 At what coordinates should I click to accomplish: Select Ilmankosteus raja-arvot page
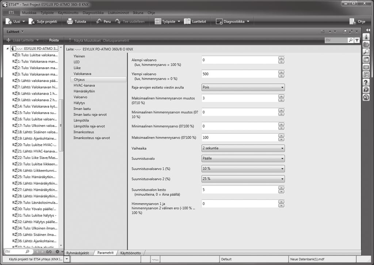(x=92, y=138)
